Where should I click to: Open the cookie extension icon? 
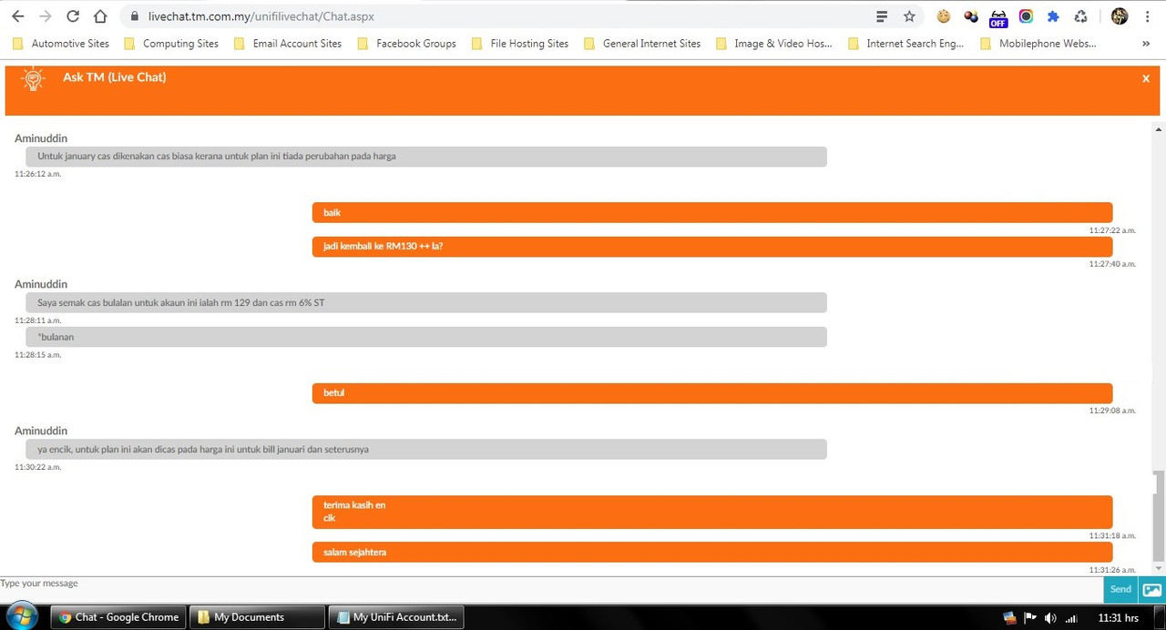click(944, 16)
